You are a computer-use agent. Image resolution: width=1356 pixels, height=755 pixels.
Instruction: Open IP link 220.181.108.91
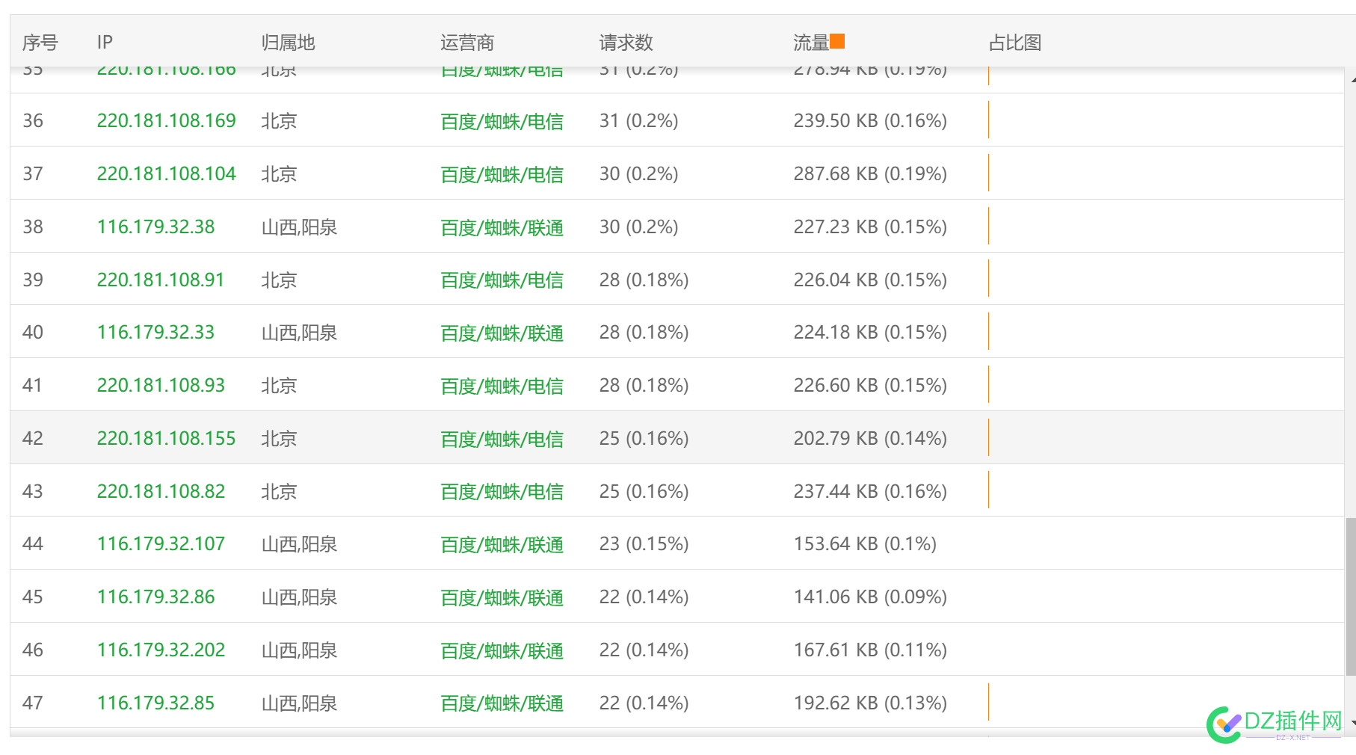coord(161,280)
